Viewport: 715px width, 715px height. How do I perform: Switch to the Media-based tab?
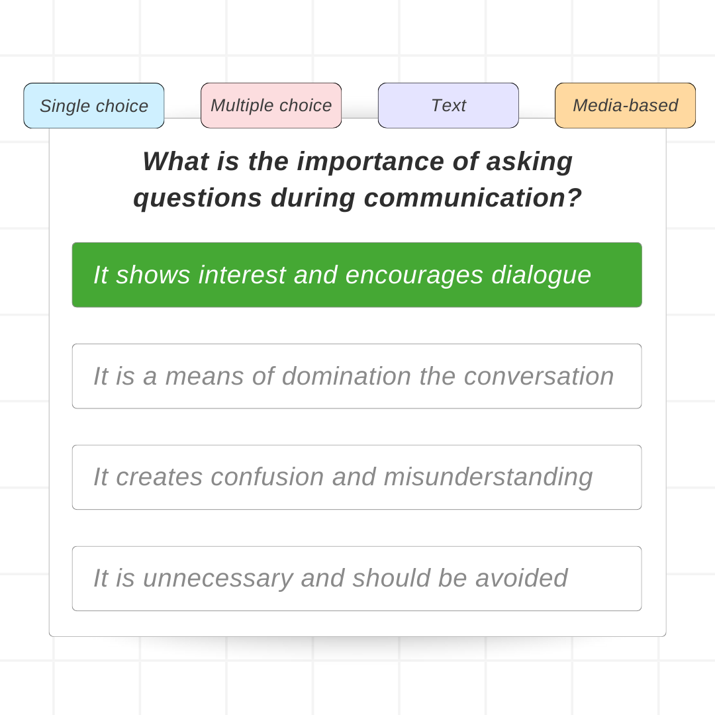pyautogui.click(x=625, y=106)
